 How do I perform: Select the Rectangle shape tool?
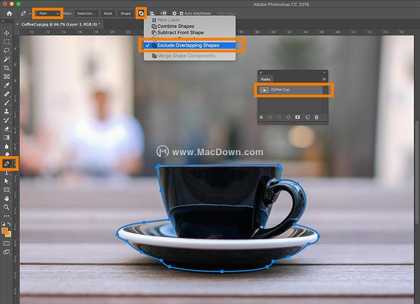(7, 190)
